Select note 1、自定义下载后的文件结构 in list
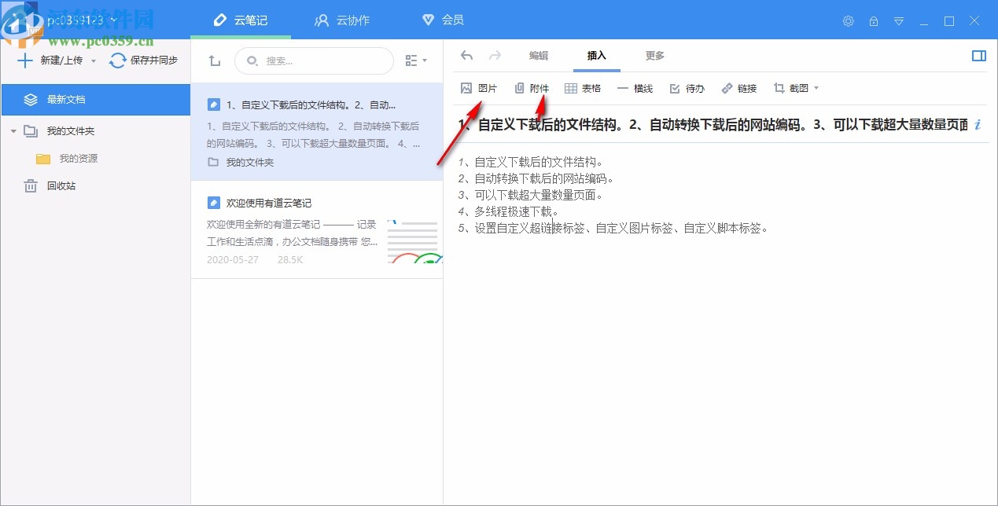This screenshot has height=506, width=998. 317,132
